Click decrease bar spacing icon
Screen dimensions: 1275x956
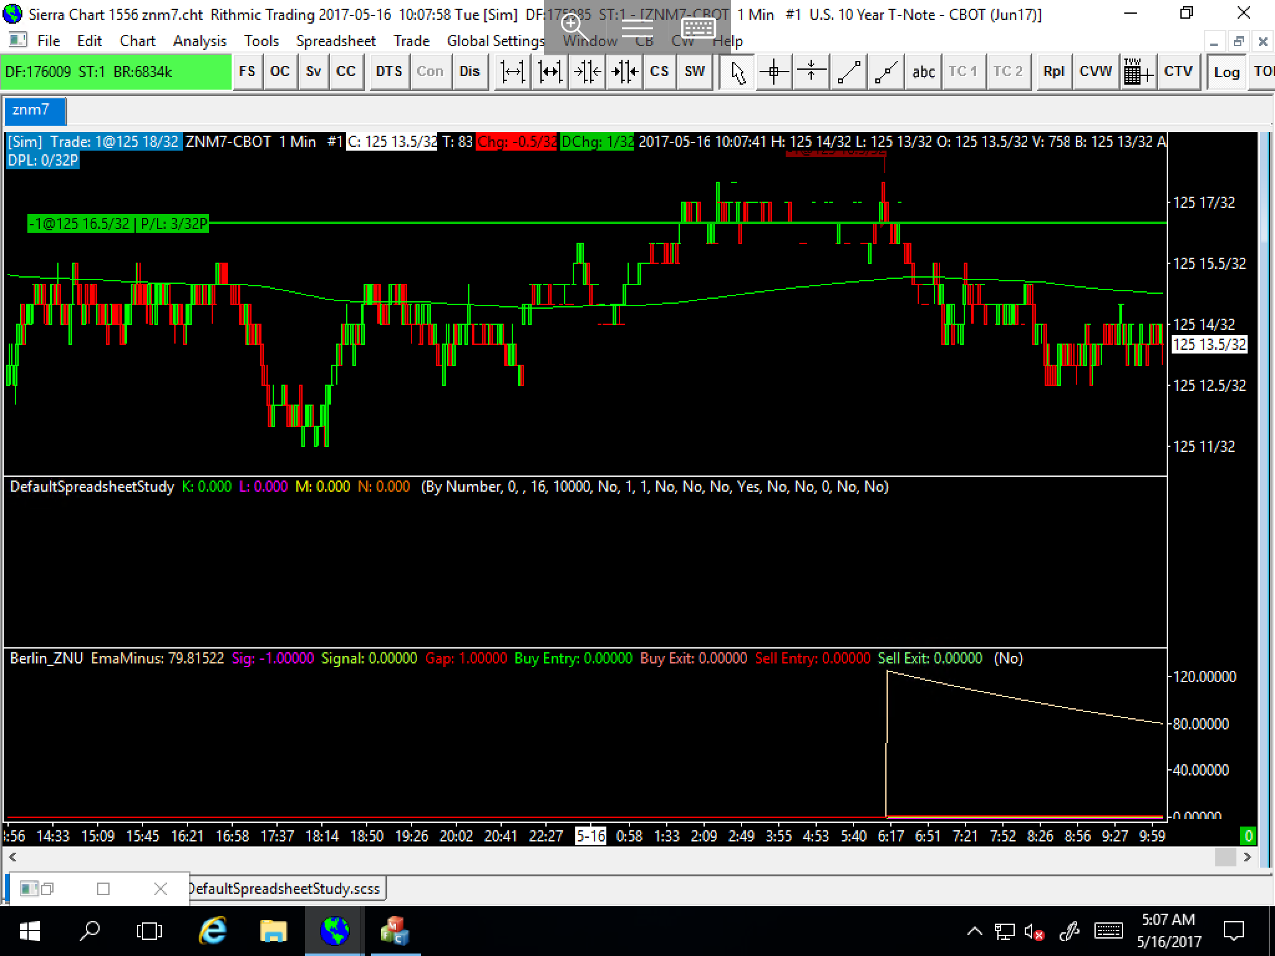click(586, 72)
